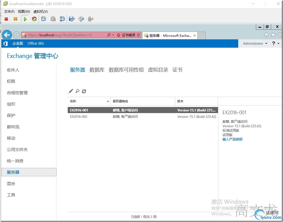283x222 pixels.
Task: Select 服务器 in the left navigation
Action: point(29,172)
